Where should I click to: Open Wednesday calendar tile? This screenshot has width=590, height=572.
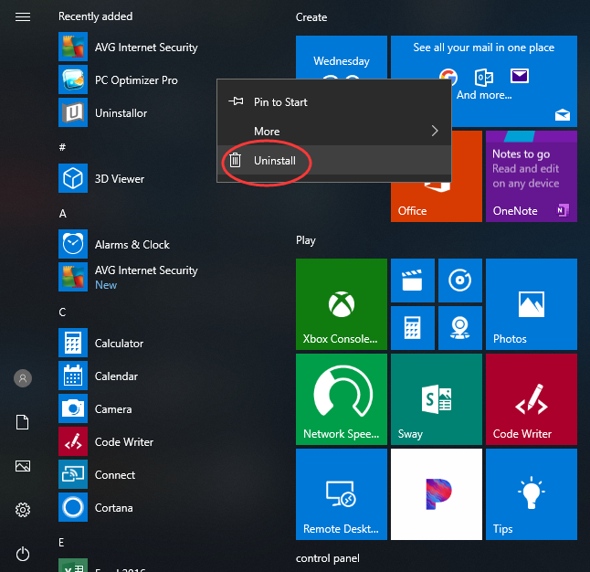tap(342, 58)
